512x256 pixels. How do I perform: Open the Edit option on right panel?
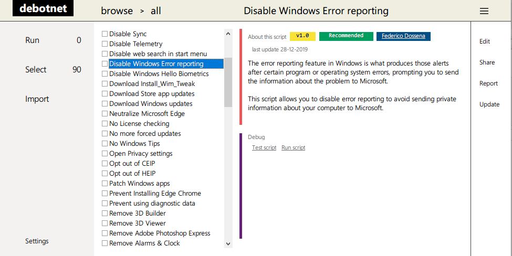(485, 42)
